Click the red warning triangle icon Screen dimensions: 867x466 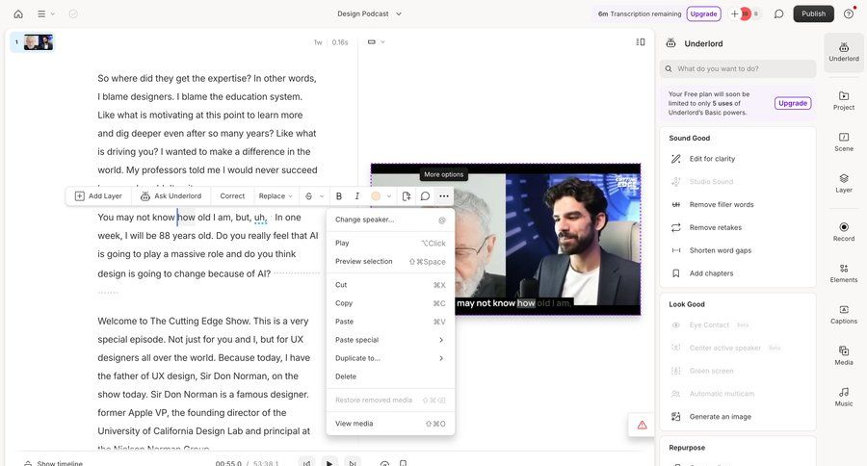[642, 426]
